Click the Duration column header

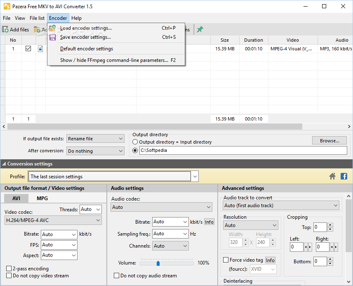click(x=254, y=40)
